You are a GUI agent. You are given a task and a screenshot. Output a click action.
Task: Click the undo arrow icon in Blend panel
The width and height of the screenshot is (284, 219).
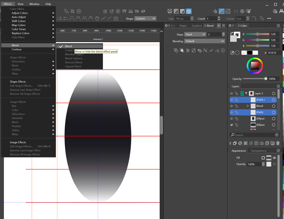199,50
